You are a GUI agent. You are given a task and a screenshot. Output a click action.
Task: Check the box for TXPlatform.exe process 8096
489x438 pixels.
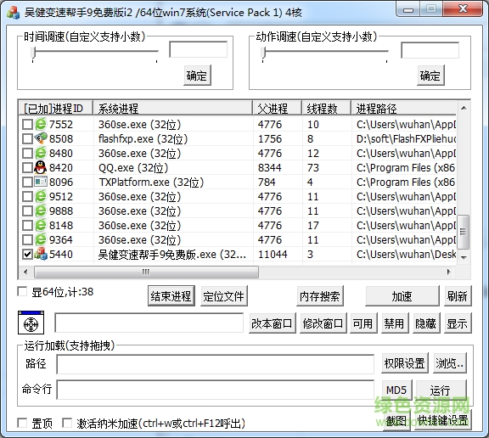pos(27,182)
